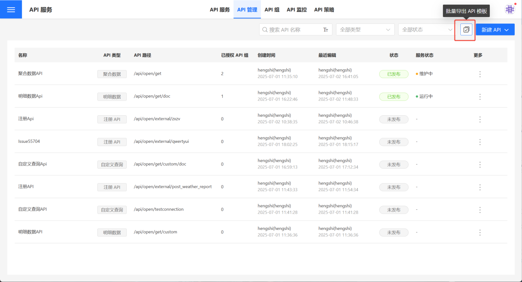Open user avatar icon at top-right

tap(510, 9)
